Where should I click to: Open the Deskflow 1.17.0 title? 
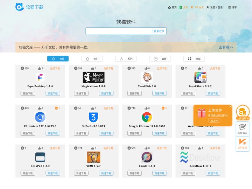point(200,166)
